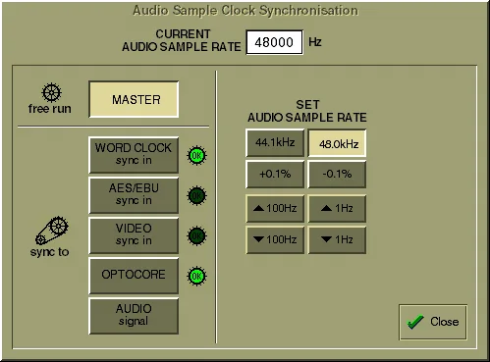Increase sample rate by 1Hz

point(337,208)
